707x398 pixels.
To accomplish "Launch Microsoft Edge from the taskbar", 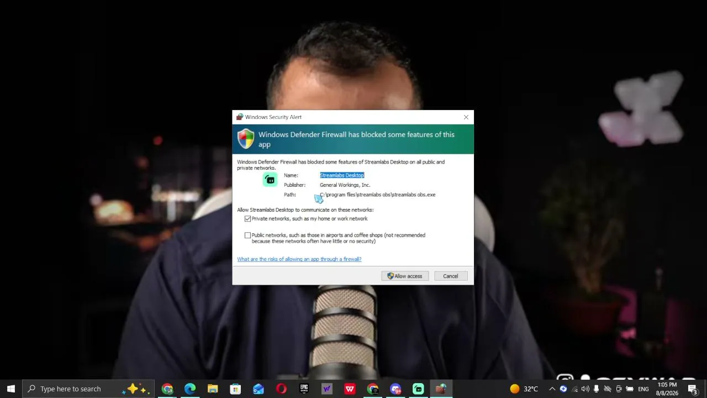I will pos(190,389).
